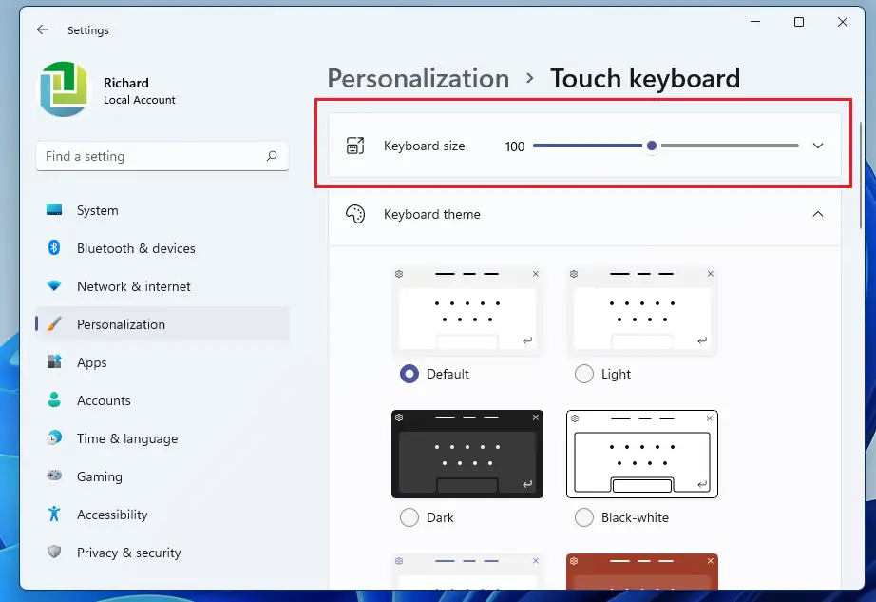The height and width of the screenshot is (602, 876).
Task: Click the Keyboard theme label
Action: click(432, 214)
